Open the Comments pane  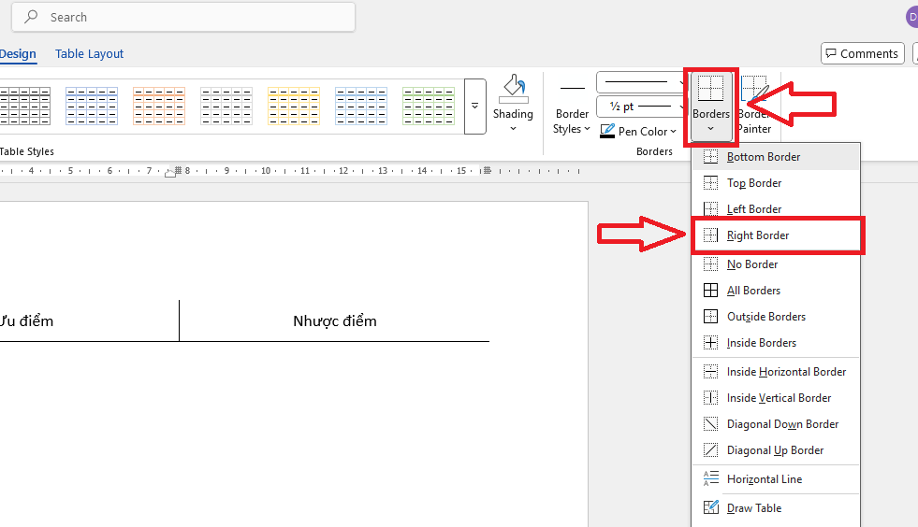[x=862, y=53]
